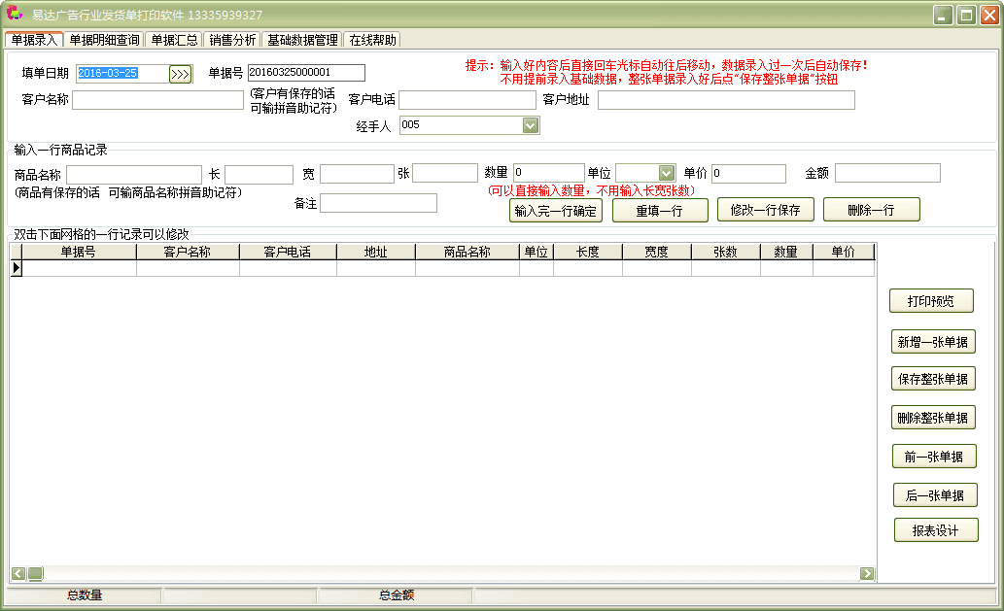Create new document with 新增一张单据
The image size is (1004, 611).
coord(933,342)
